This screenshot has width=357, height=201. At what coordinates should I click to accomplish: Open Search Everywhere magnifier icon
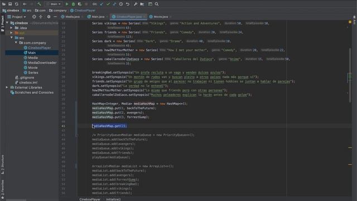point(157,4)
